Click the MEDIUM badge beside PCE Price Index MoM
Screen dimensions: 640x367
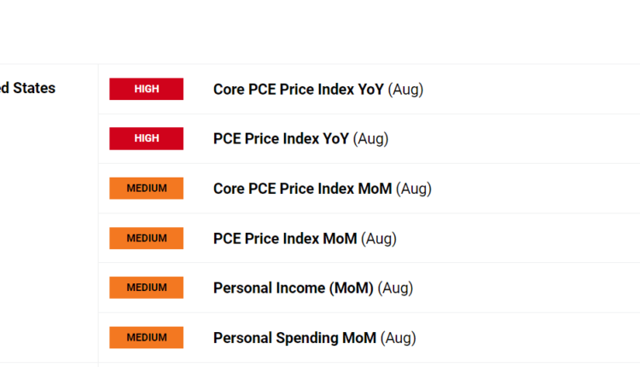tap(146, 238)
